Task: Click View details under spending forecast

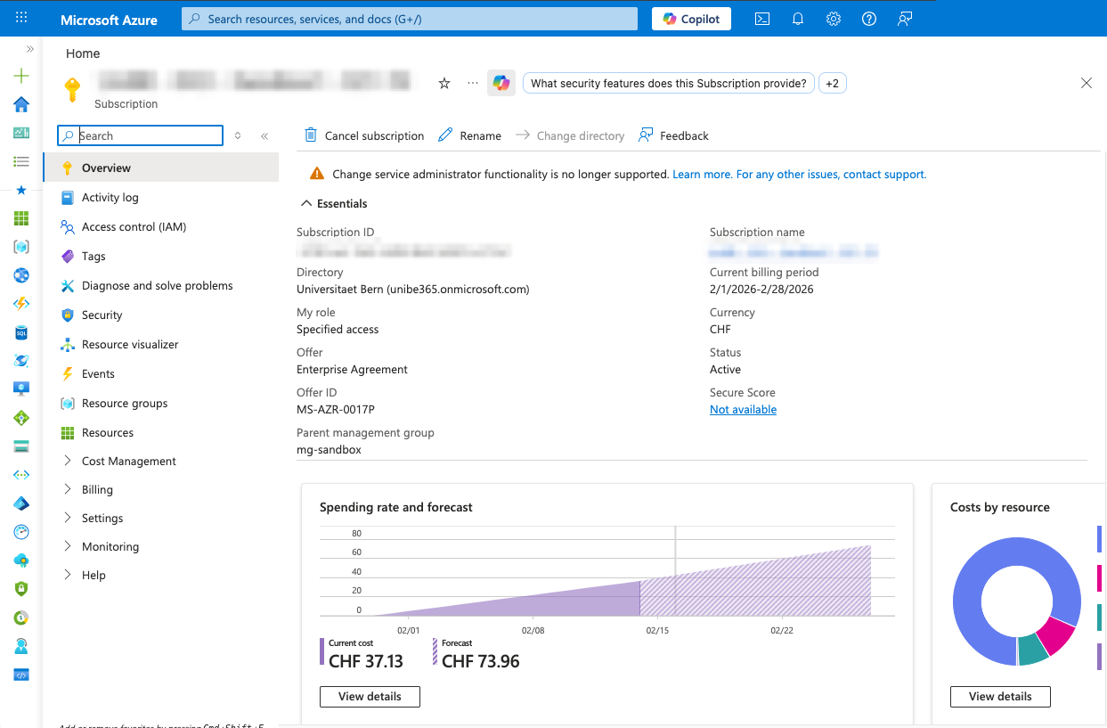Action: 370,696
